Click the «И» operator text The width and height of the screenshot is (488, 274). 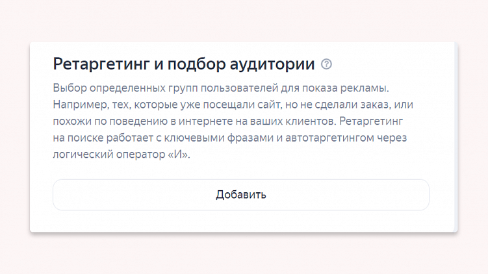(x=176, y=155)
